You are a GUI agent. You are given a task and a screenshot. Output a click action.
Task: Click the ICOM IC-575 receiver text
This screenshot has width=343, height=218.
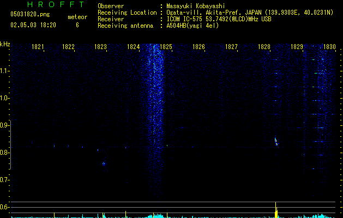coord(219,19)
